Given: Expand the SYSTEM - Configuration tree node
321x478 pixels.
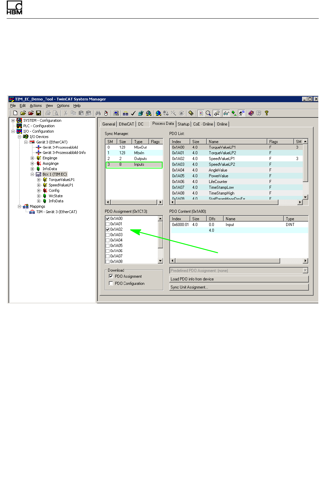Looking at the screenshot, I should 13,120.
